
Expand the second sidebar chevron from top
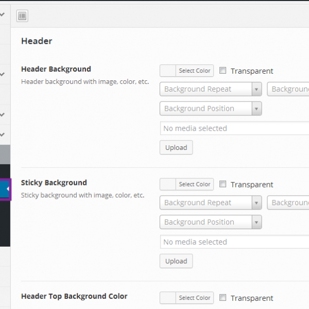pos(3,74)
